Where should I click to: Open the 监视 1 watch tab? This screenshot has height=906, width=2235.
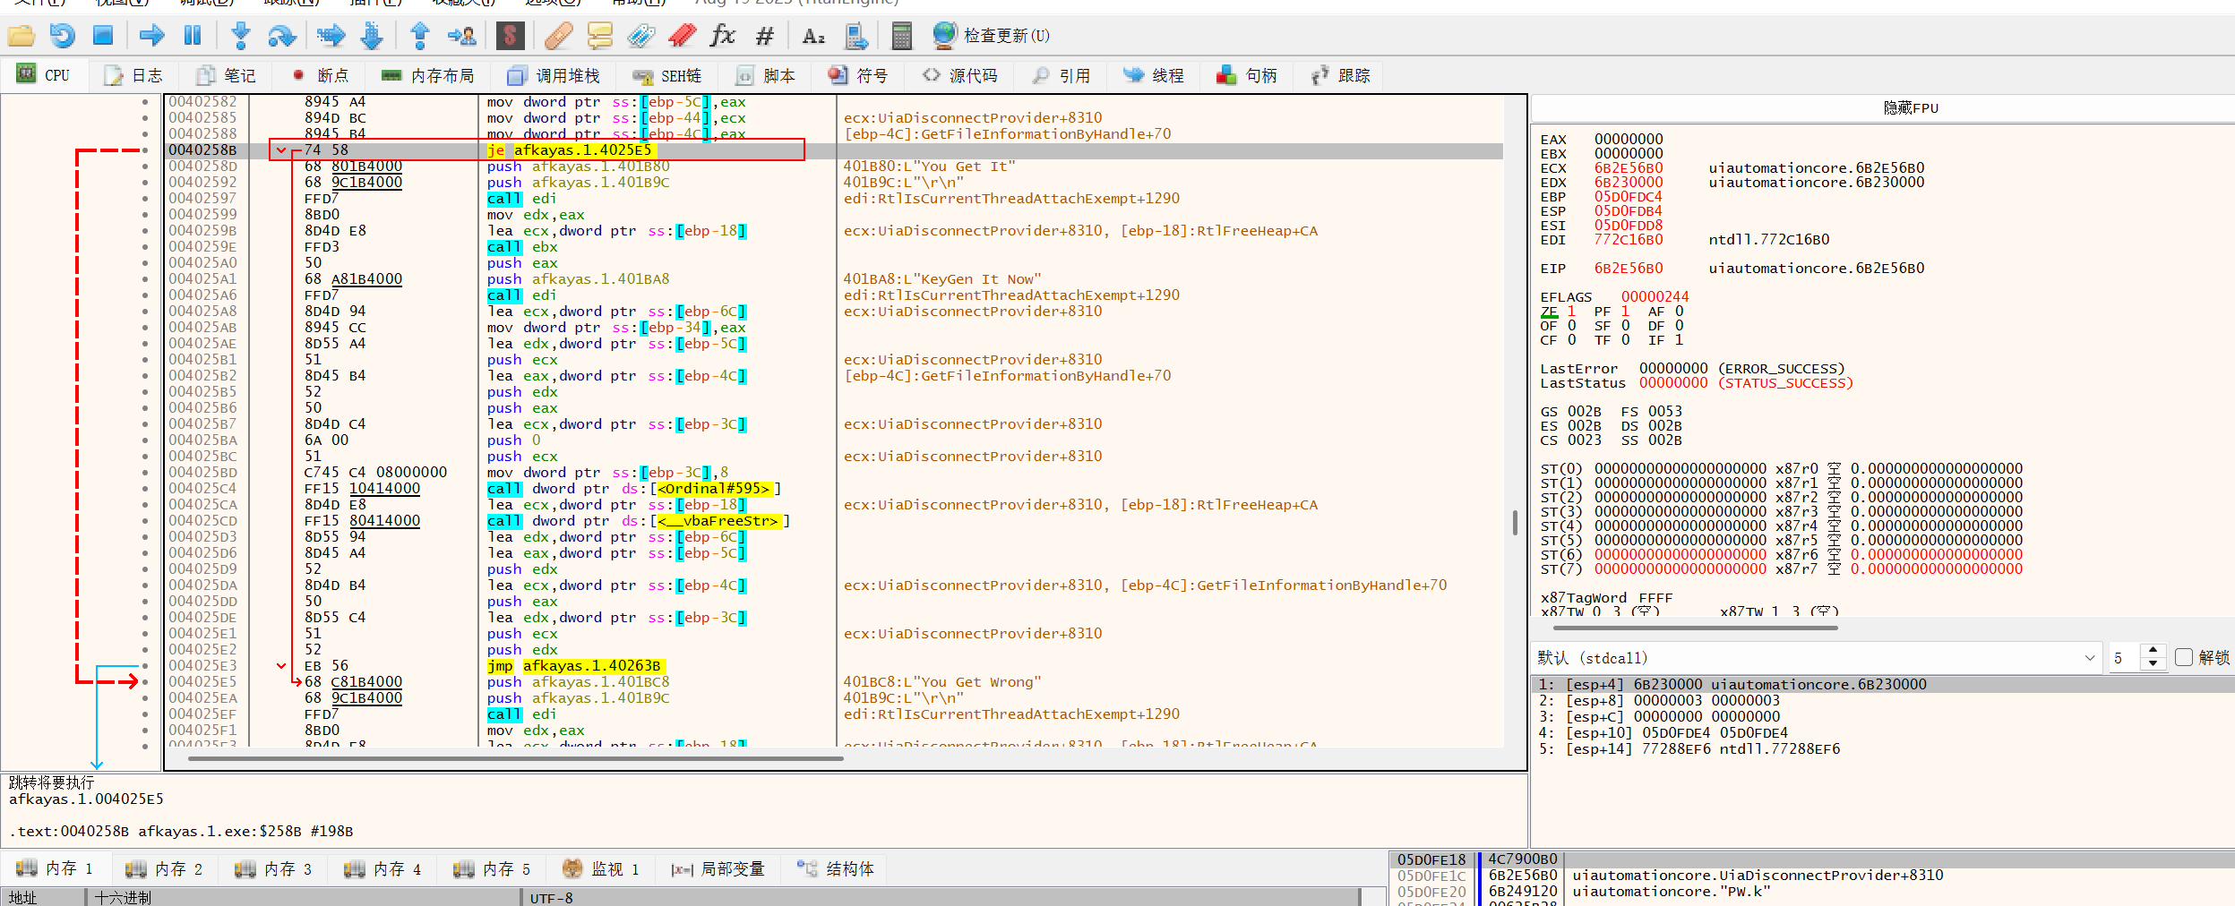(x=600, y=868)
